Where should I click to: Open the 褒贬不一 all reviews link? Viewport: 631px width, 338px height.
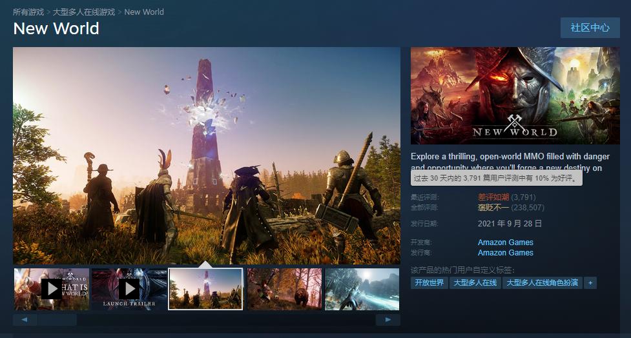[493, 208]
